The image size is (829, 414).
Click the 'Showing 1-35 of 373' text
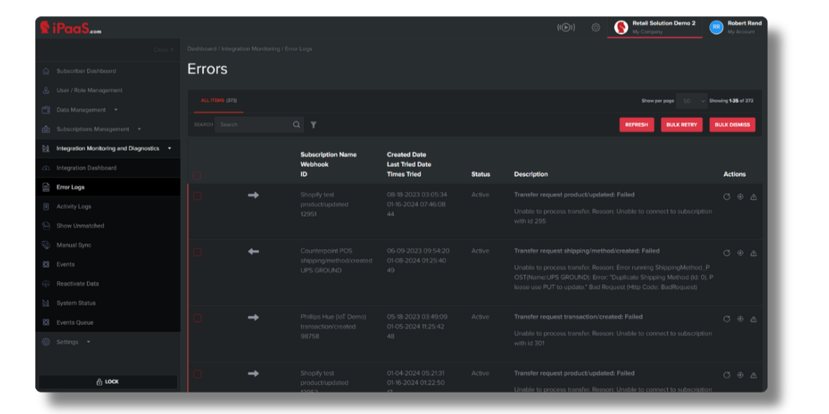click(x=731, y=101)
